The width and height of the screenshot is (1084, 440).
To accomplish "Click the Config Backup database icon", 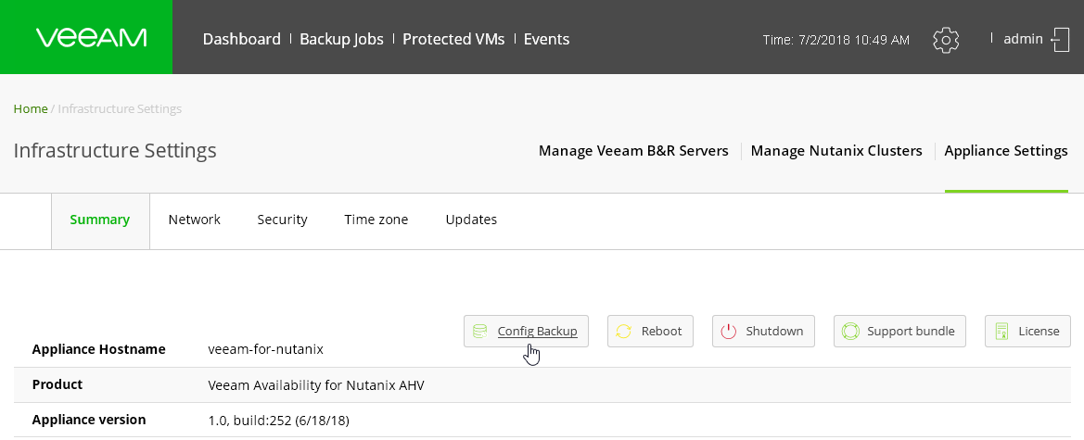I will tap(479, 331).
